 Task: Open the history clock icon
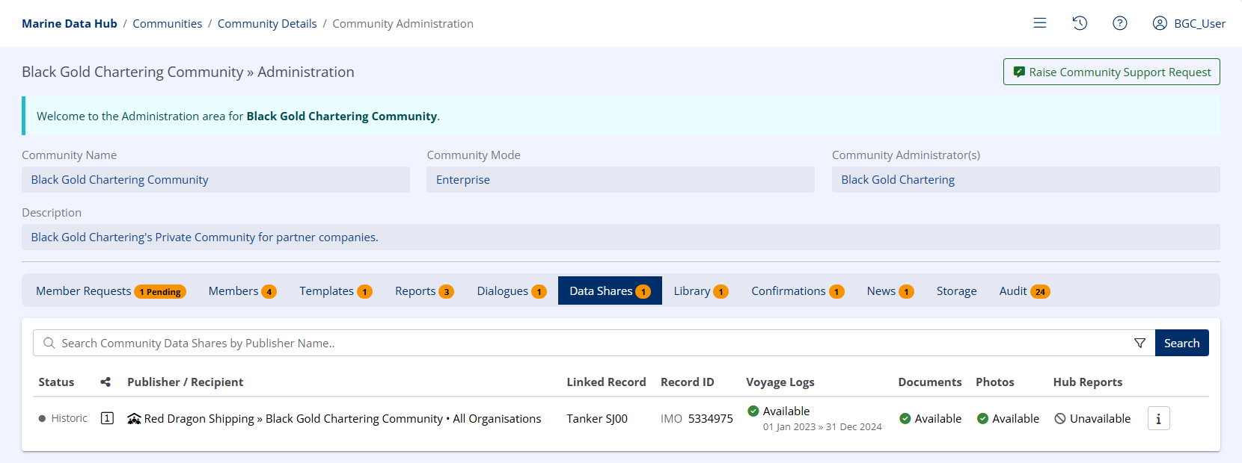tap(1080, 23)
